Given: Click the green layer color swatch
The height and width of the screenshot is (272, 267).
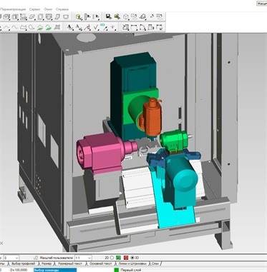Looking at the screenshot, I should pyautogui.click(x=117, y=270).
